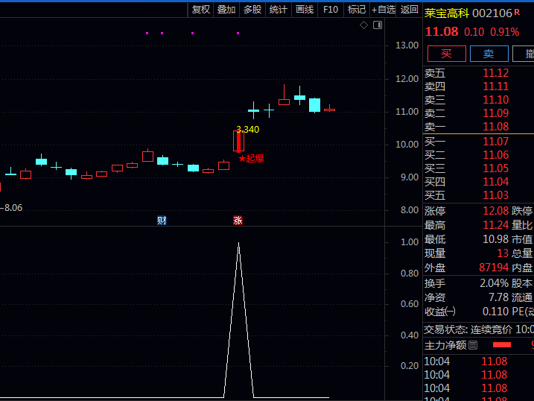534x401 pixels.
Task: Select the 卖五 price 11.12
Action: [x=495, y=73]
